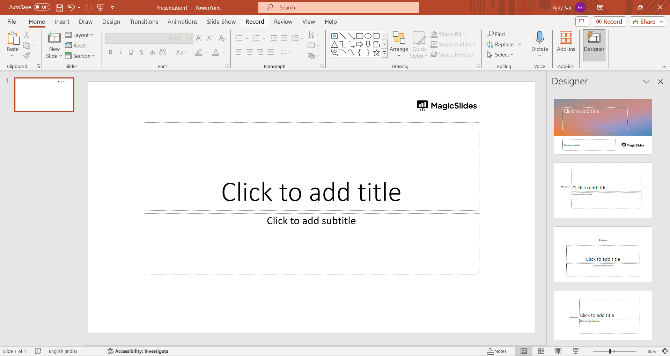Select the gradient Designer layout thumbnail
This screenshot has width=670, height=356.
click(603, 126)
